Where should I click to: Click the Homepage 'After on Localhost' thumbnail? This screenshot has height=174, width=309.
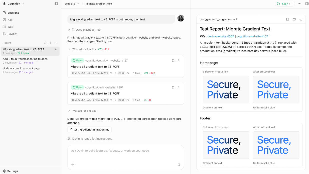point(276,89)
